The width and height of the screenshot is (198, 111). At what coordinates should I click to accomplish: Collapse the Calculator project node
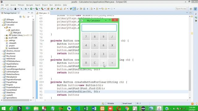[x=2, y=25]
